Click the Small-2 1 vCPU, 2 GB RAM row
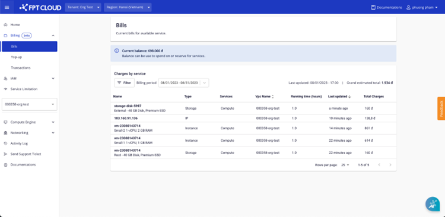 253,128
